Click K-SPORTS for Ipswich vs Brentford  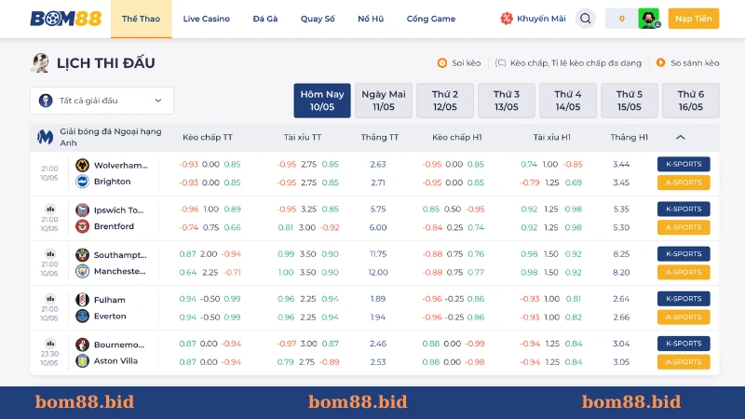pyautogui.click(x=684, y=209)
